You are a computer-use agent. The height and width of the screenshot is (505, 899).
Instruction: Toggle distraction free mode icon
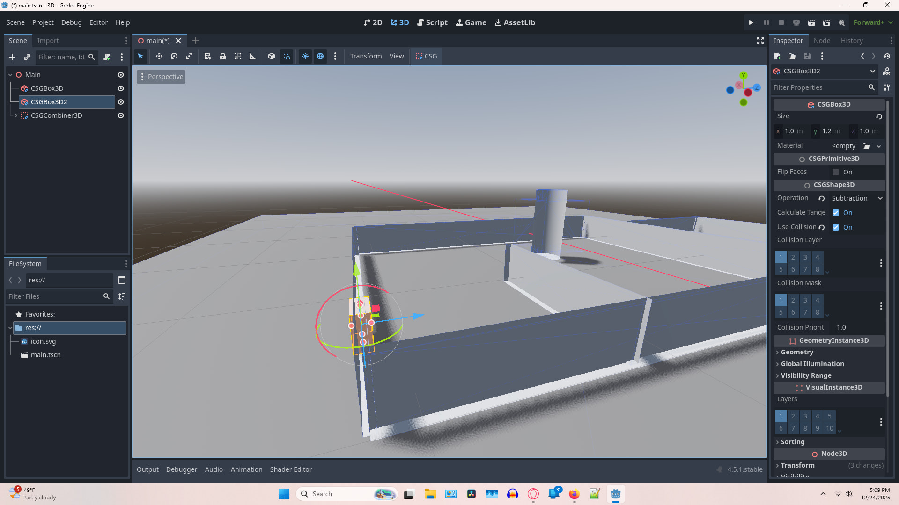tap(760, 41)
